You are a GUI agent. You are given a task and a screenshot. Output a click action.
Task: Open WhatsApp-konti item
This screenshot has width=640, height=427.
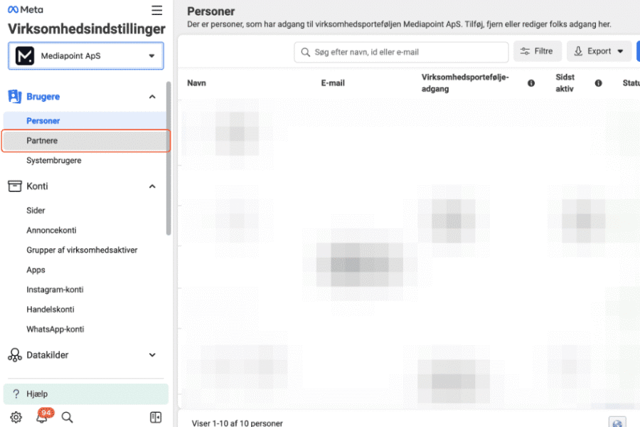55,330
